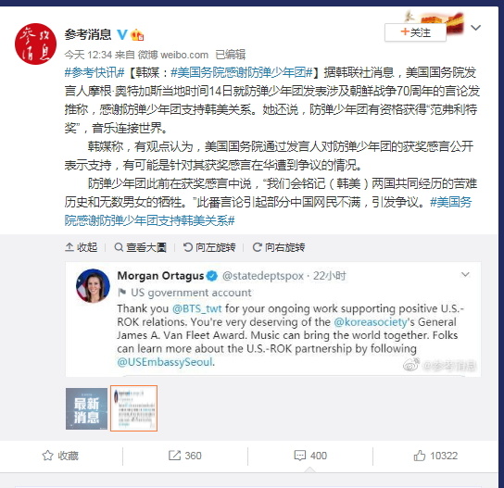Expand the embedded tweet's chevron menu

point(465,274)
